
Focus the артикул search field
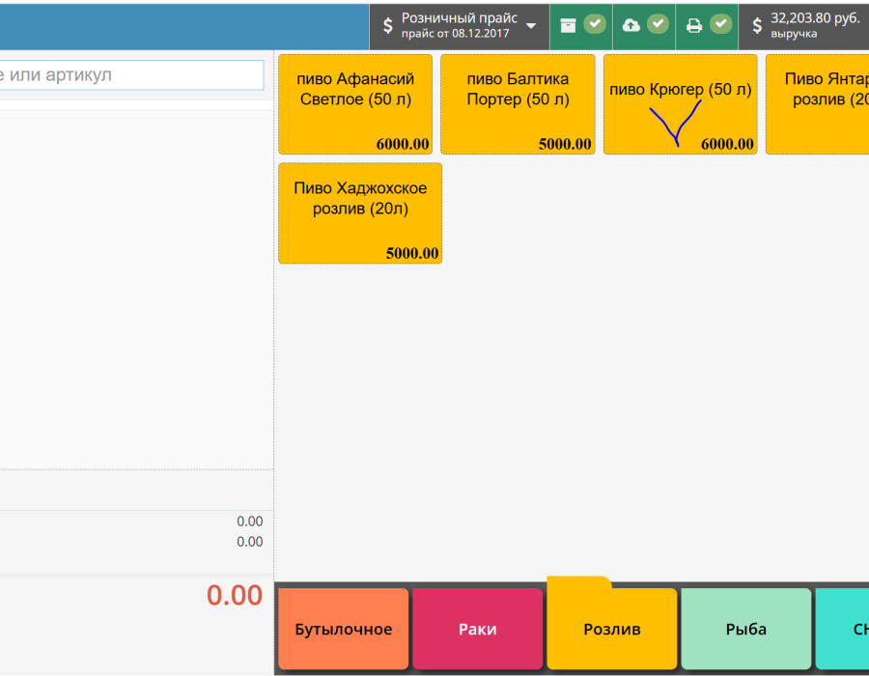pos(131,74)
